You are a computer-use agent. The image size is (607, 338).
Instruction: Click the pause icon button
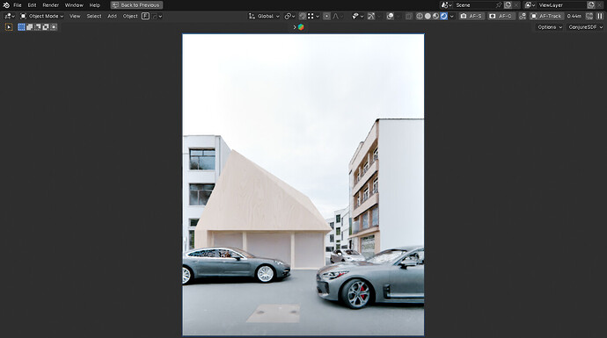[600, 16]
